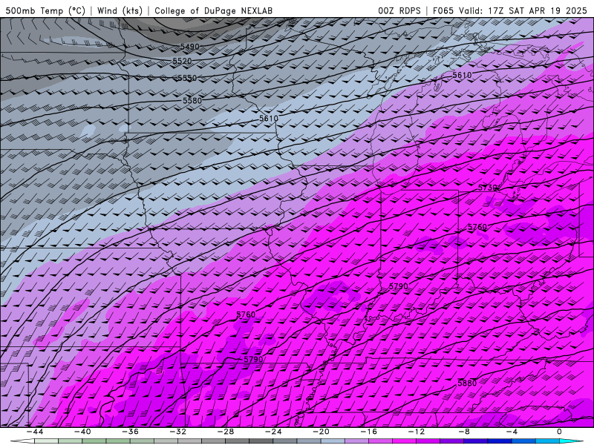Click the 0 color bar tick label

point(559,432)
